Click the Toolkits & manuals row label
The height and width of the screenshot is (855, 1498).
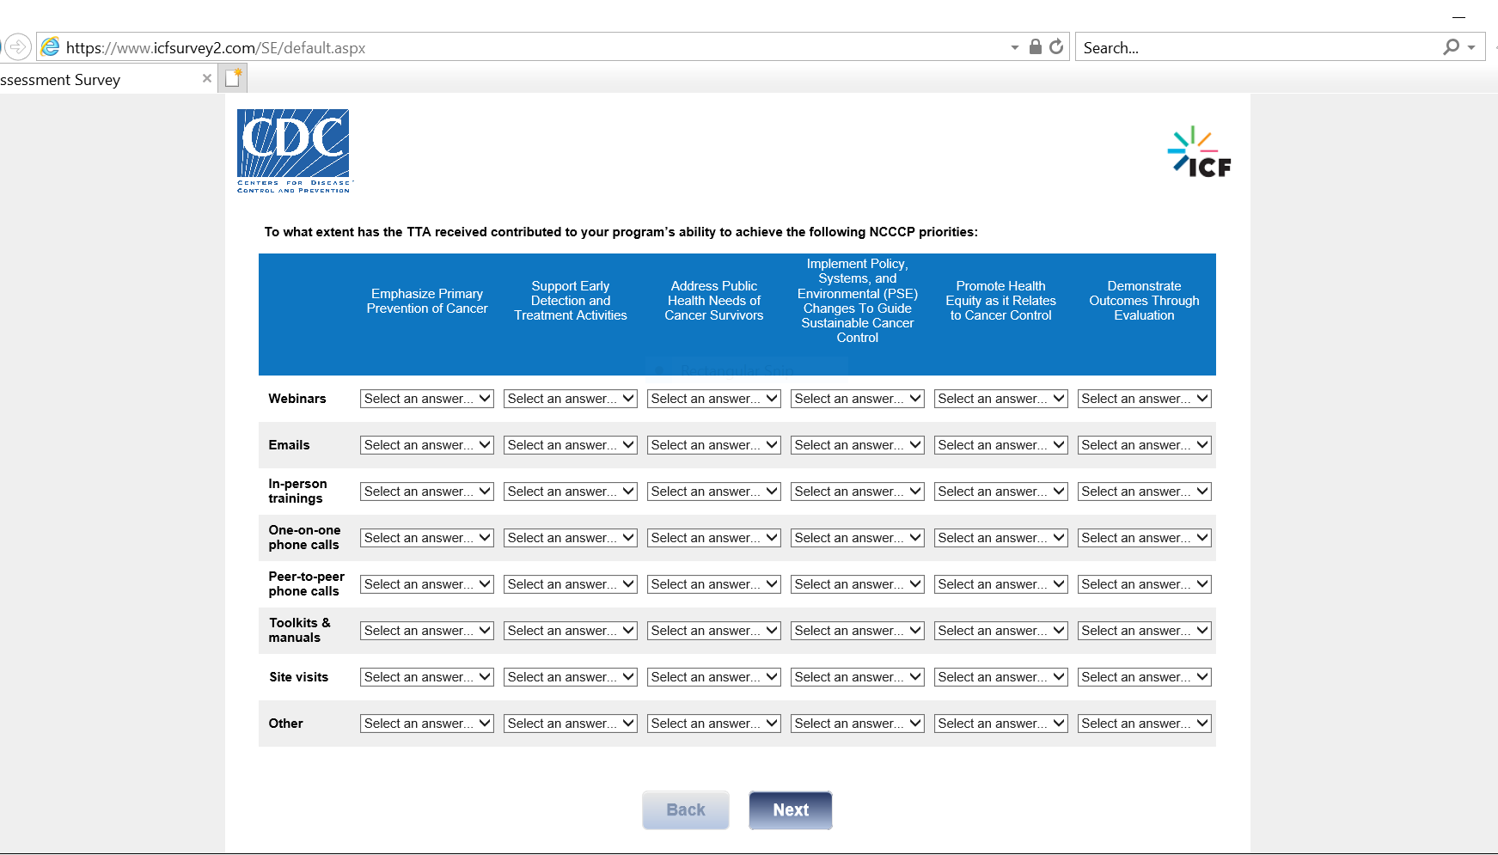pyautogui.click(x=299, y=631)
